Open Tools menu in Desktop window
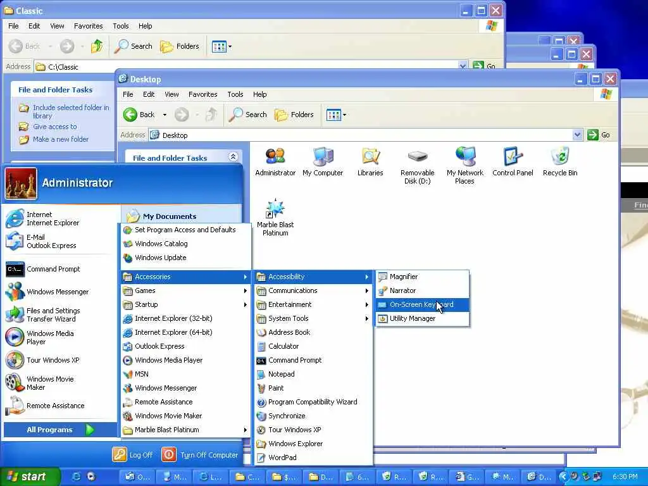 (235, 94)
